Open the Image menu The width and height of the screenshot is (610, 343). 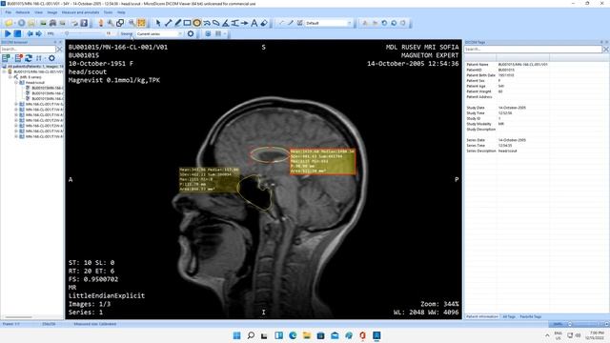(x=52, y=12)
